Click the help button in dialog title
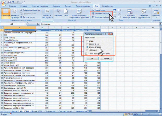 tap(106, 34)
